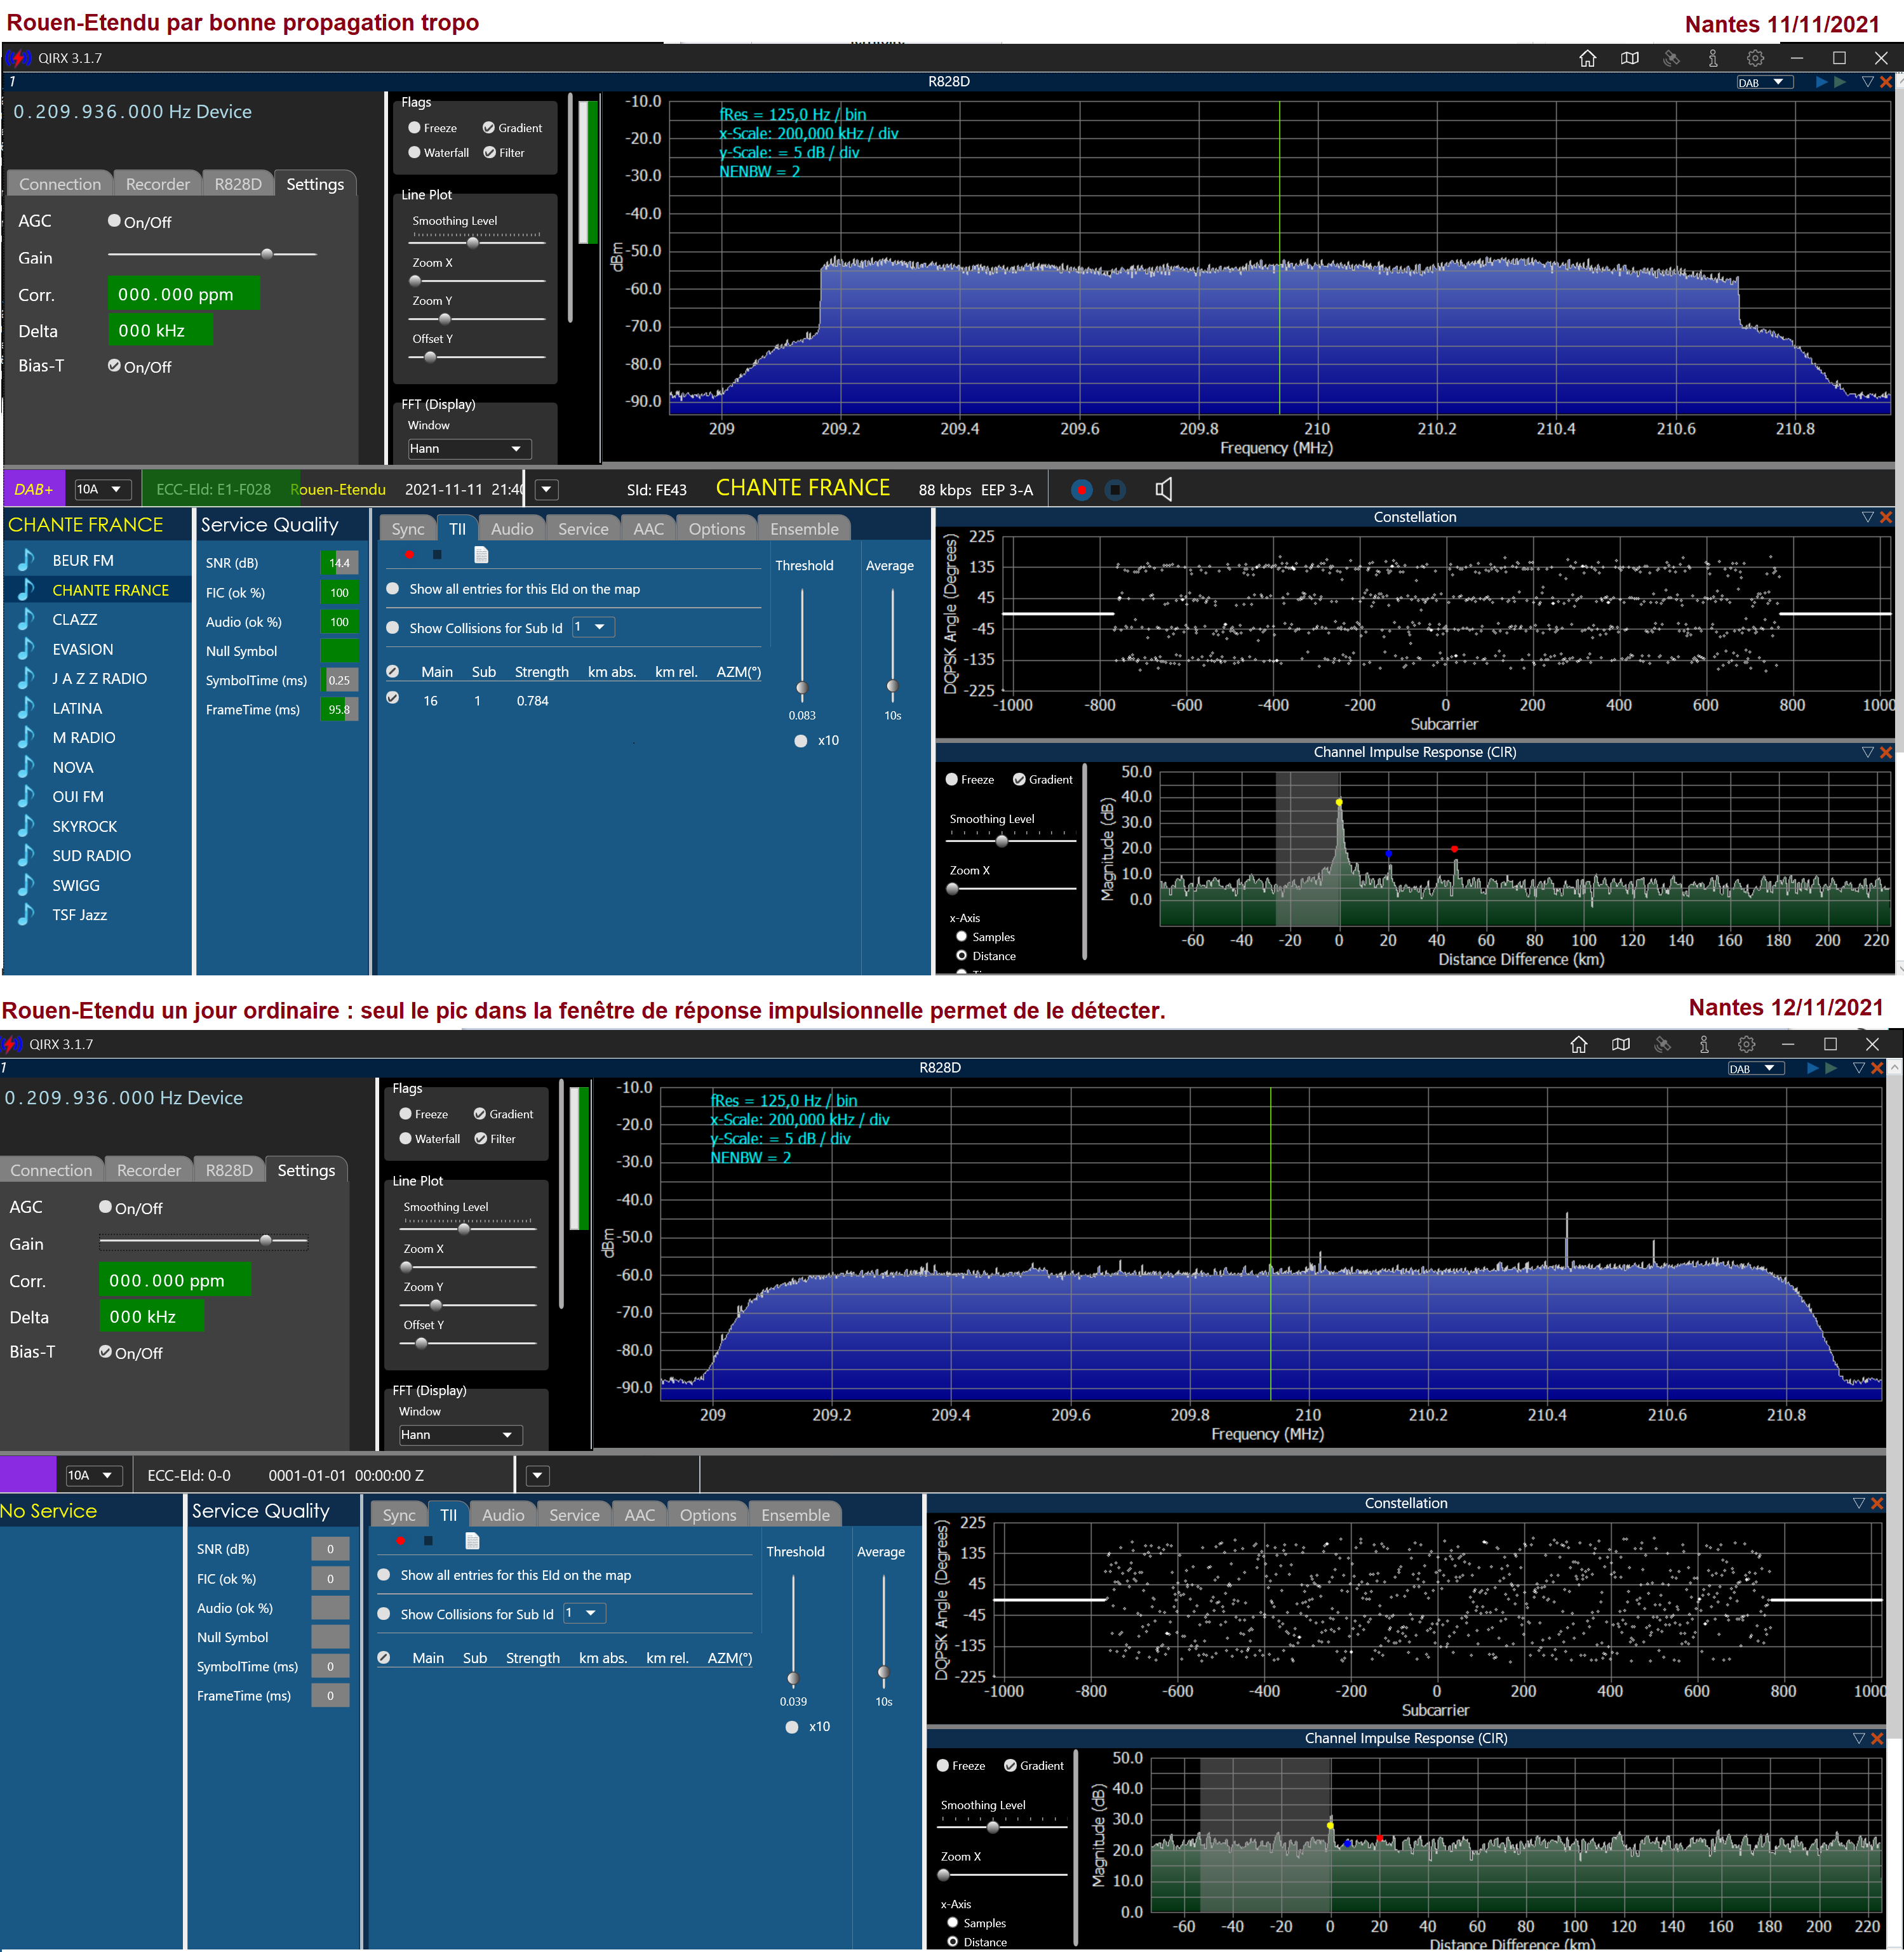Open the info icon in No Service window
1904x1952 pixels.
click(1704, 1044)
